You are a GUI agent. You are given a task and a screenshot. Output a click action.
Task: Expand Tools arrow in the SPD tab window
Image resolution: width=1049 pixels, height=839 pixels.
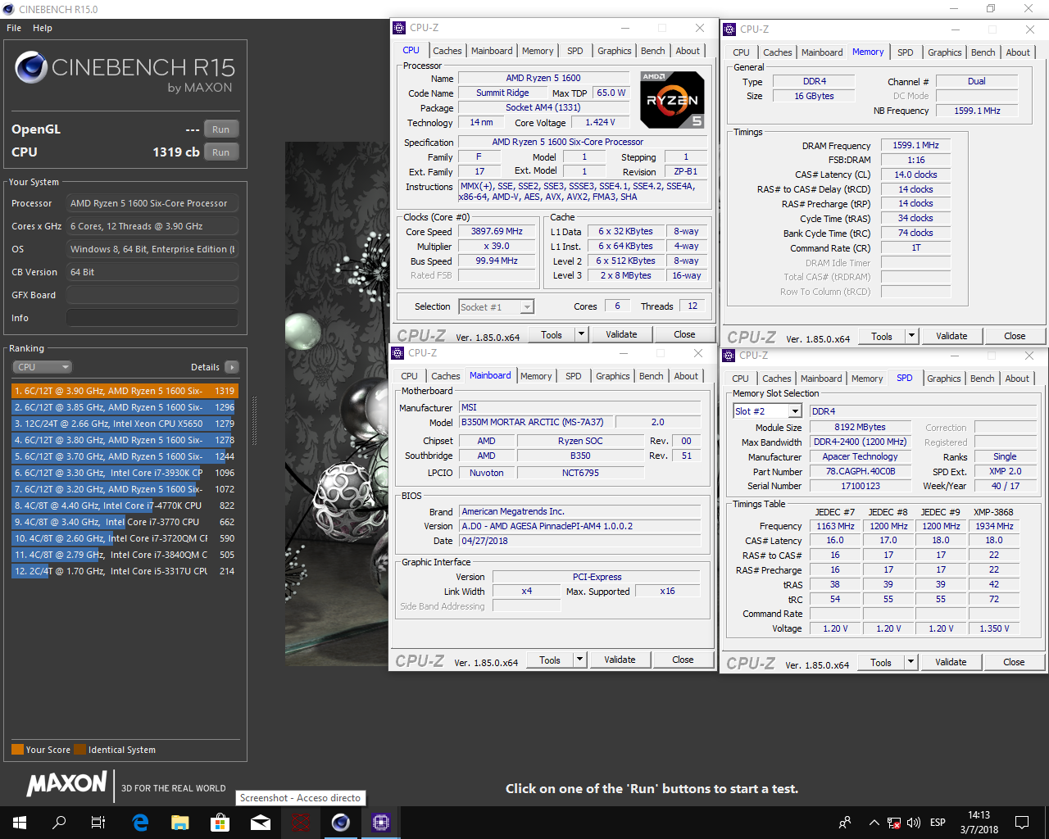(x=910, y=662)
